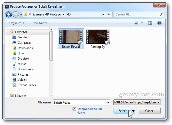Click the search magnifier icon
The image size is (172, 125).
click(x=162, y=14)
